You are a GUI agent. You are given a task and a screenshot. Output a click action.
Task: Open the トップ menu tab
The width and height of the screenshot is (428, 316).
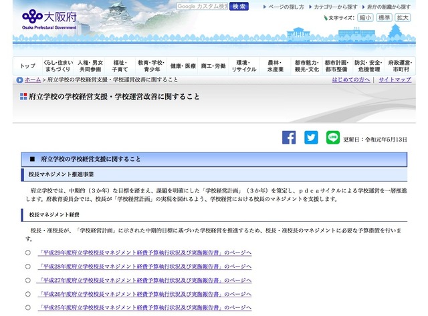pyautogui.click(x=27, y=66)
